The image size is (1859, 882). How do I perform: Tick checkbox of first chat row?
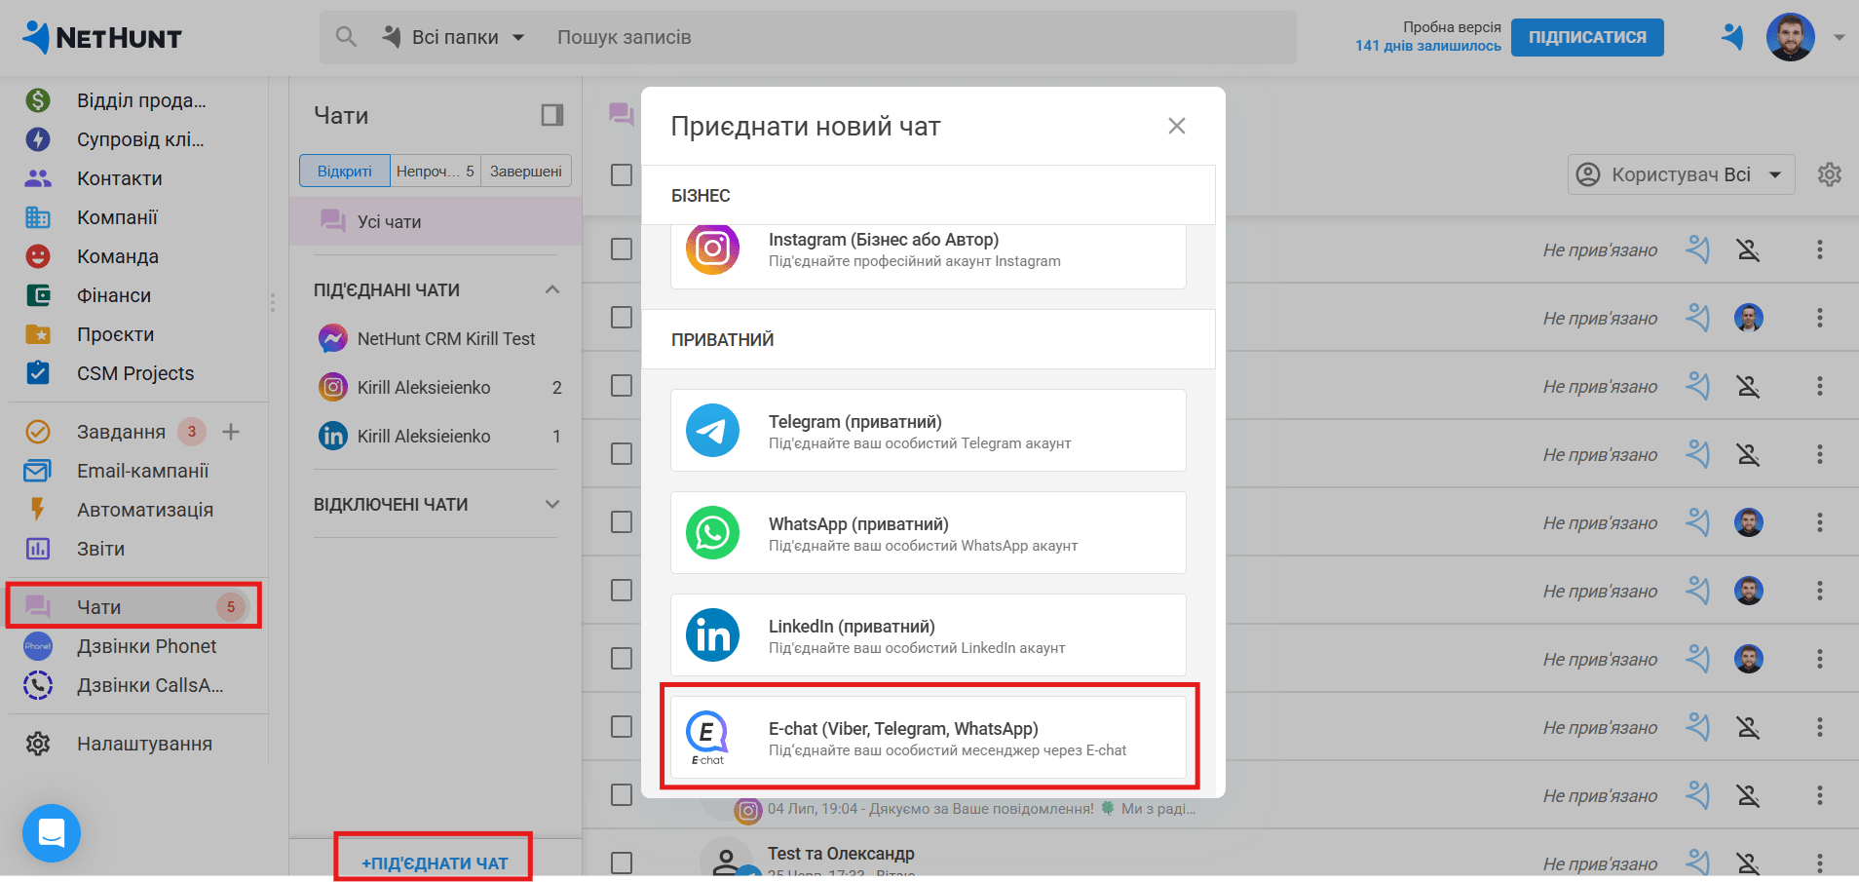click(622, 249)
